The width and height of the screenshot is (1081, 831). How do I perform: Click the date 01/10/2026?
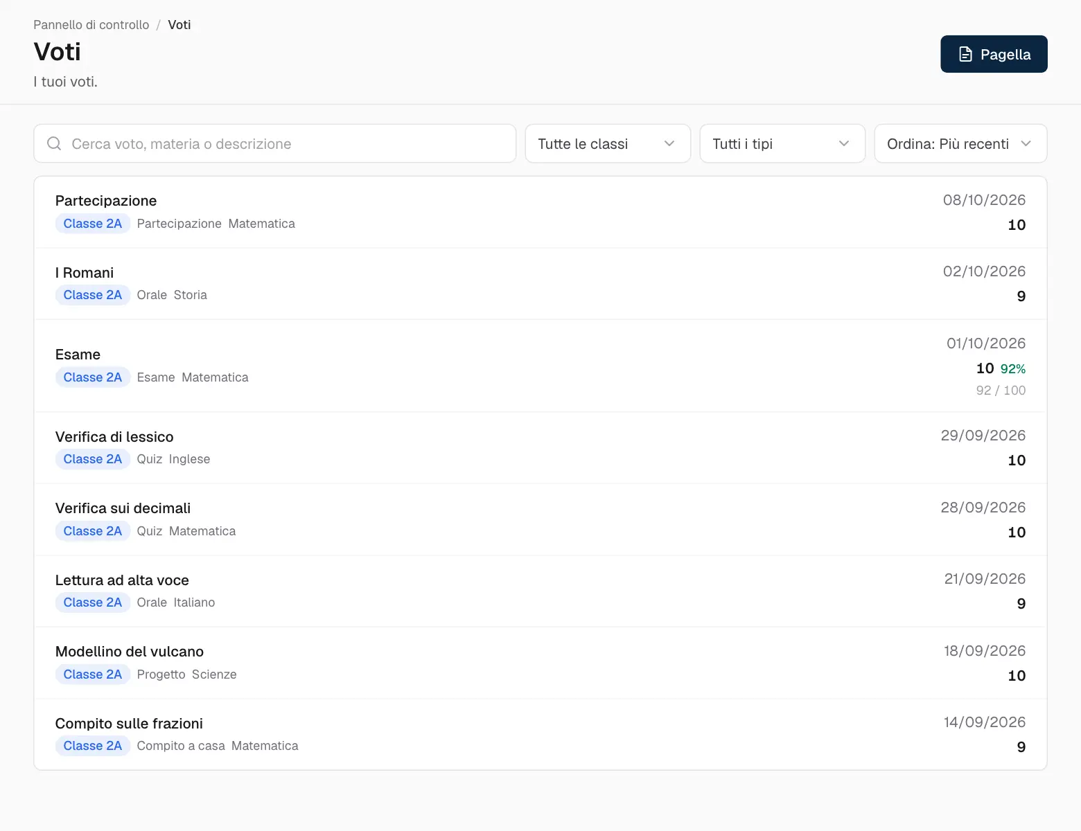coord(986,343)
